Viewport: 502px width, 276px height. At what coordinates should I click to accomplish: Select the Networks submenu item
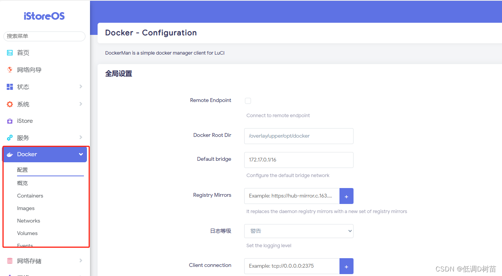point(28,221)
